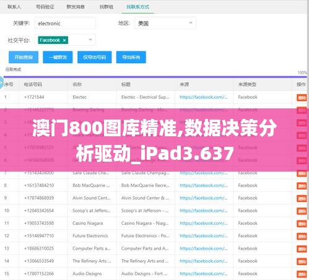Click title cell Alvin Sound Center & ...
Screen dimensions: 309x280
[x=146, y=198]
